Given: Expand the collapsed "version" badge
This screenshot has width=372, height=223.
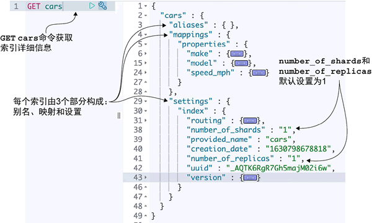Looking at the screenshot, I should [250, 178].
